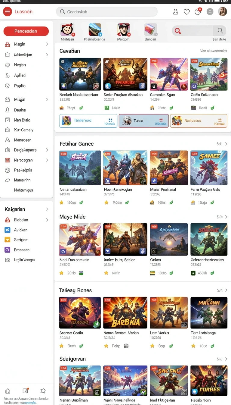Viewport: 231px width, 405px height.
Task: Click Sdaigoivan see-all arrow
Action: (226, 359)
